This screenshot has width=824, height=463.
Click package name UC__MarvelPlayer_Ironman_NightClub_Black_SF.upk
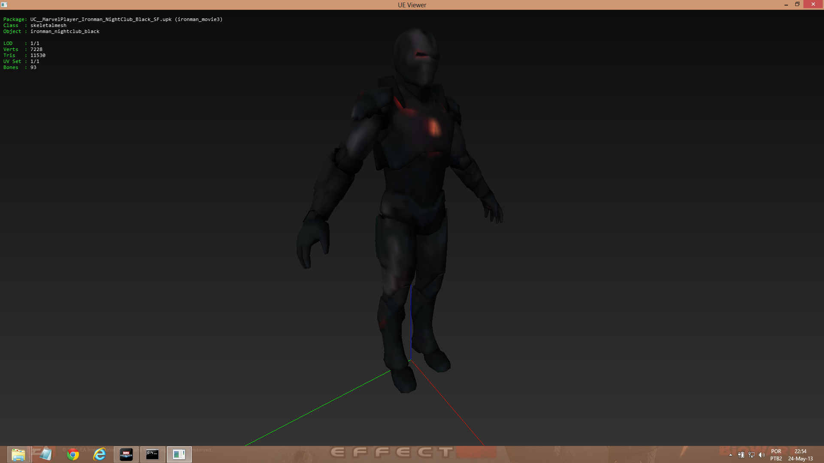(101, 19)
